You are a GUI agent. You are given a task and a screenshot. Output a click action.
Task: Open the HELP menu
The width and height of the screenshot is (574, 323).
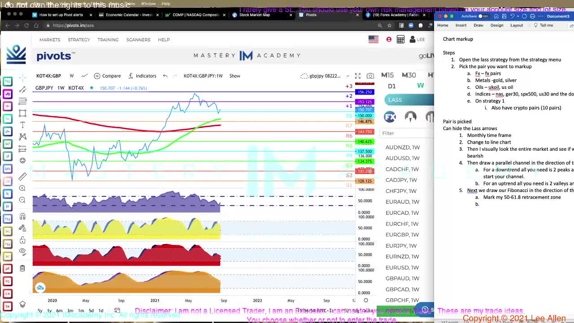[x=164, y=39]
